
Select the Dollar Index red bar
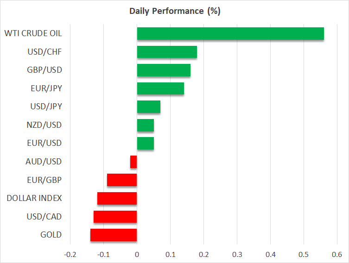(x=117, y=198)
